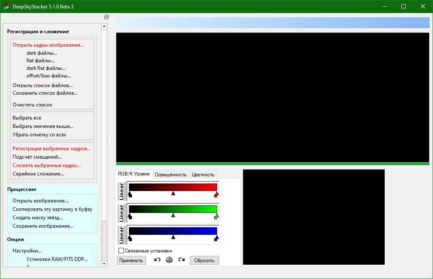Click the red channel black point marker
Viewport: 433px width, 279px height.
130,194
